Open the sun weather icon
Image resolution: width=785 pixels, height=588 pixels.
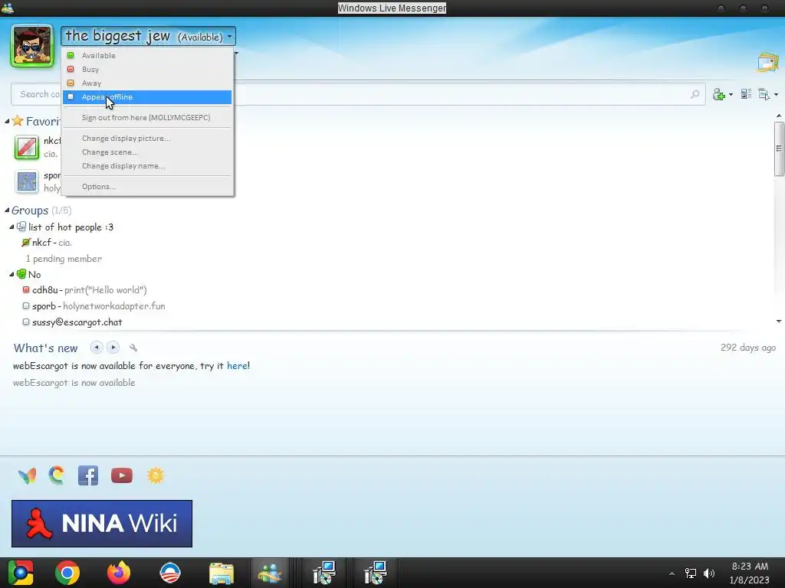point(156,475)
